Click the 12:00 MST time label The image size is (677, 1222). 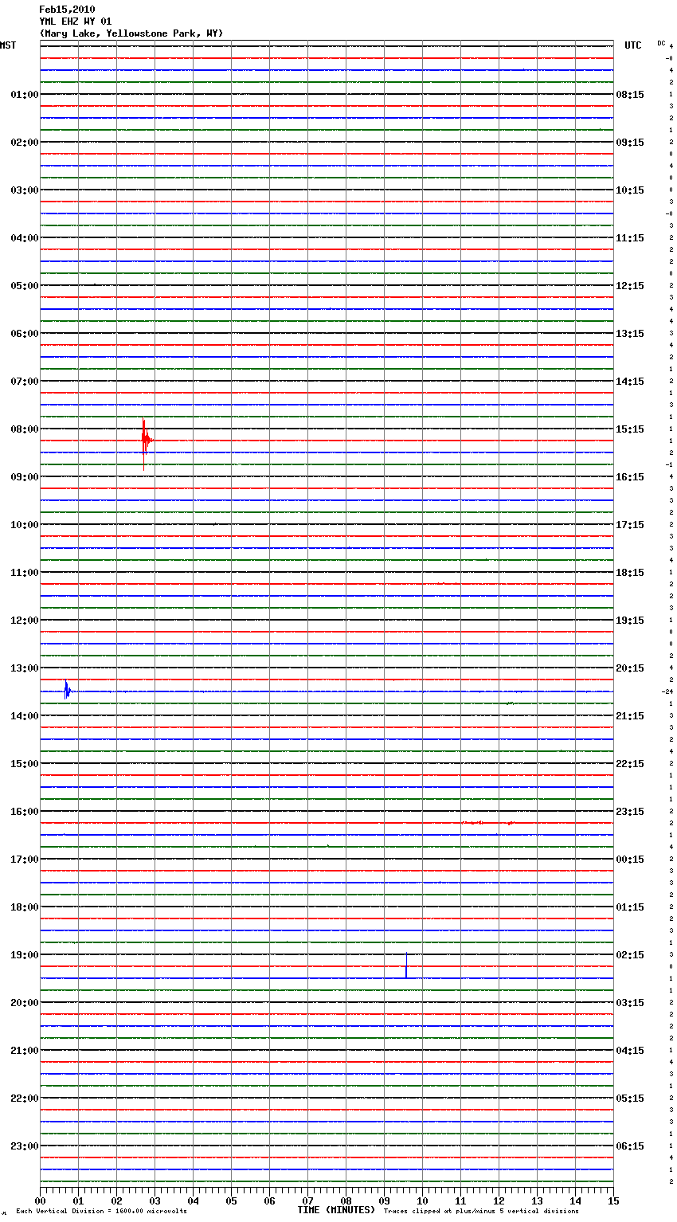[24, 621]
